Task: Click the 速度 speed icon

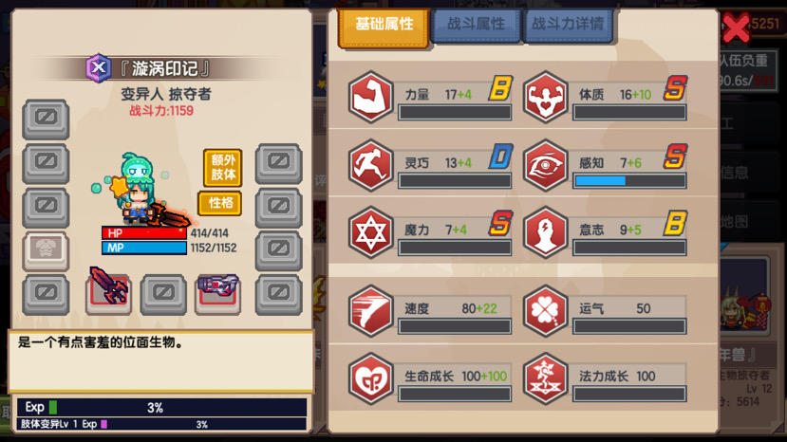Action: click(x=371, y=311)
